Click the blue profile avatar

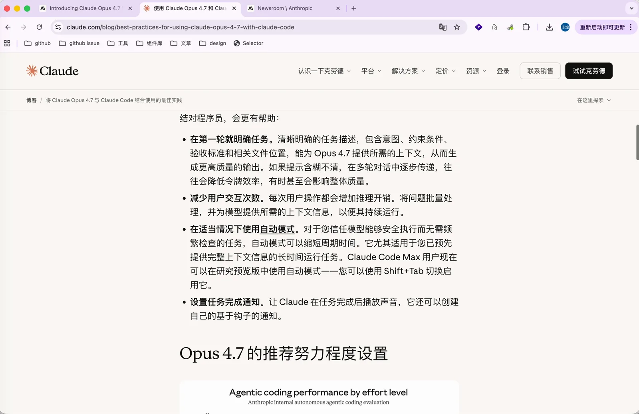tap(565, 27)
